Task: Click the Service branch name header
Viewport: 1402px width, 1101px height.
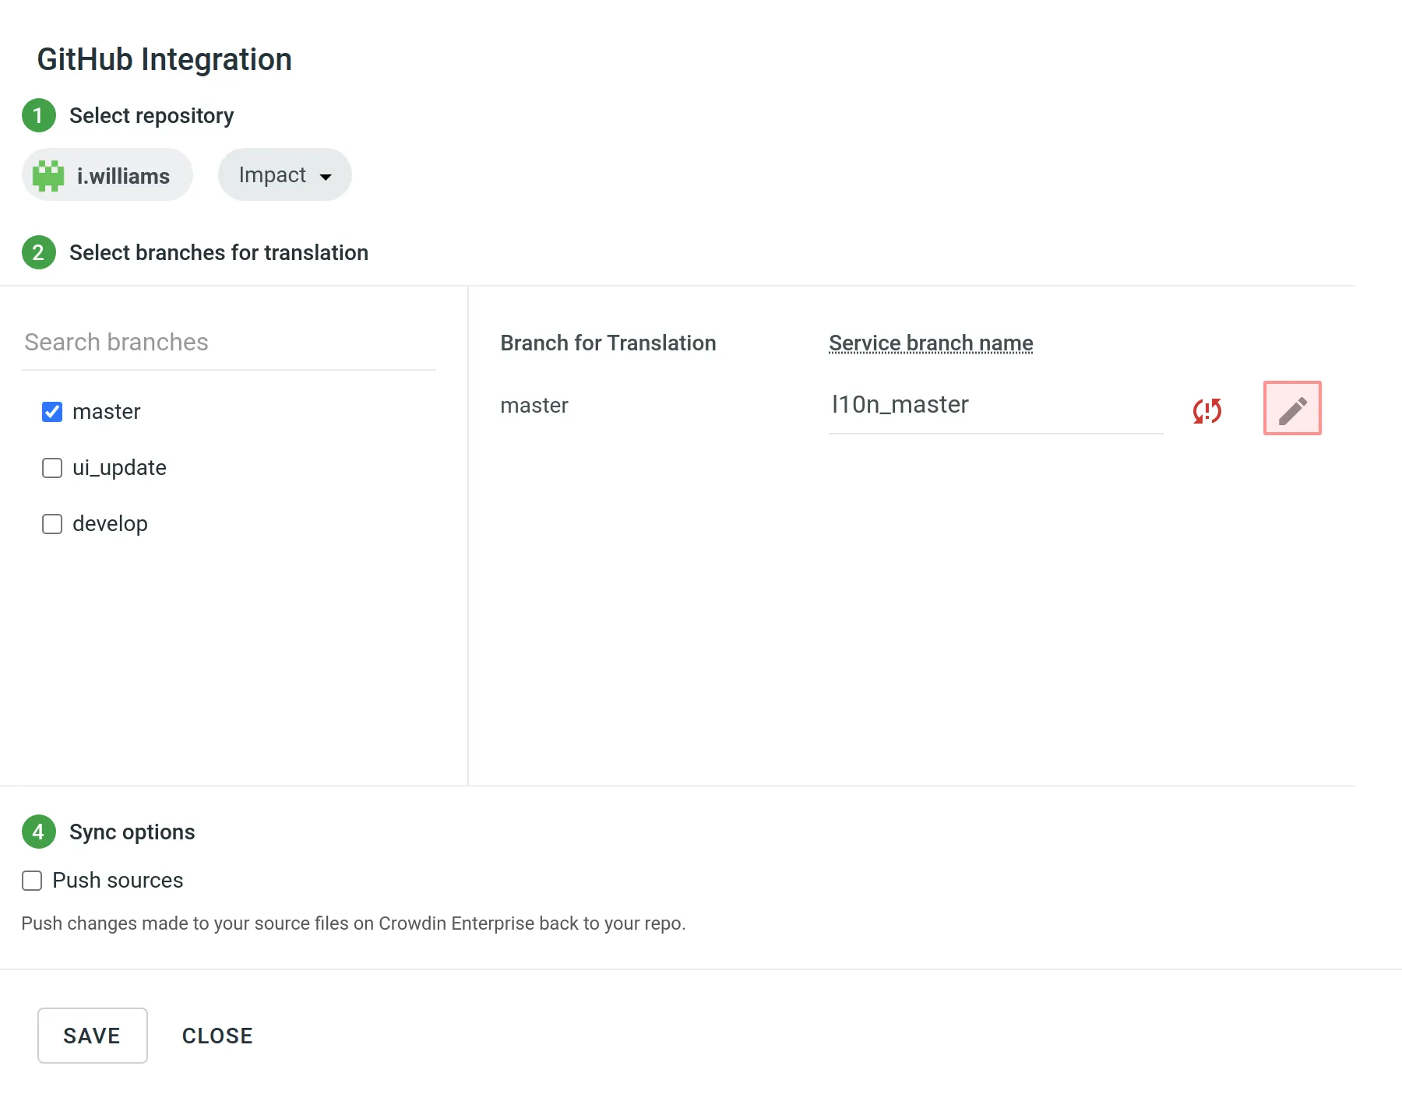Action: 931,343
